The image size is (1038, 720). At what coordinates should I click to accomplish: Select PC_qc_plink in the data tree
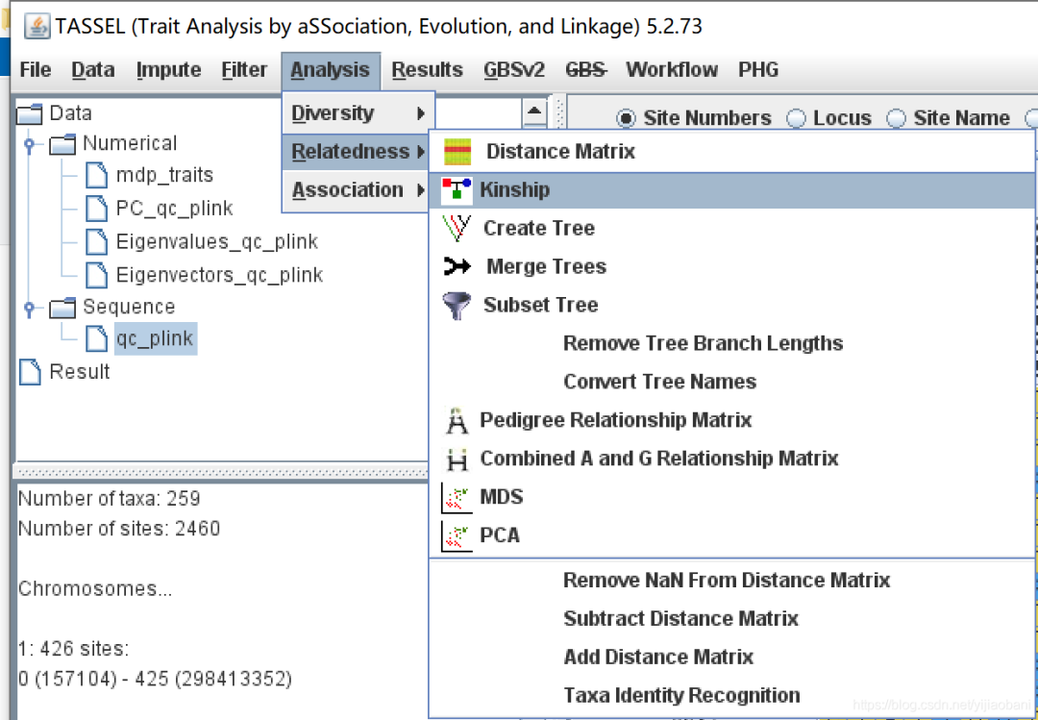coord(174,209)
